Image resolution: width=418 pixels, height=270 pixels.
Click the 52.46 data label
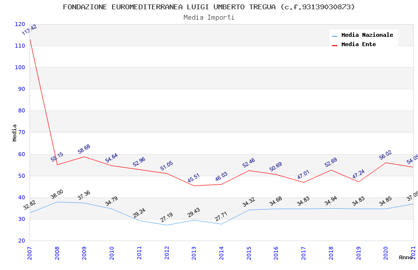tap(249, 163)
